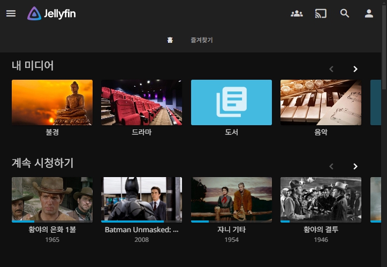387x267 pixels.
Task: Click the 내 미디어 section heading
Action: click(33, 66)
